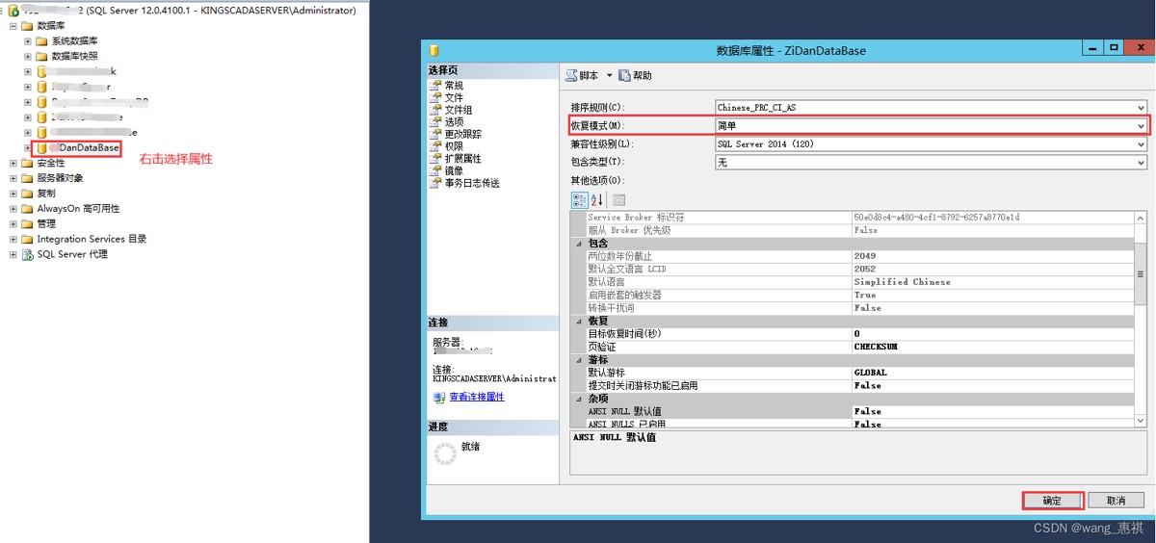
Task: Click the 系统数据库 folder icon
Action: [41, 41]
